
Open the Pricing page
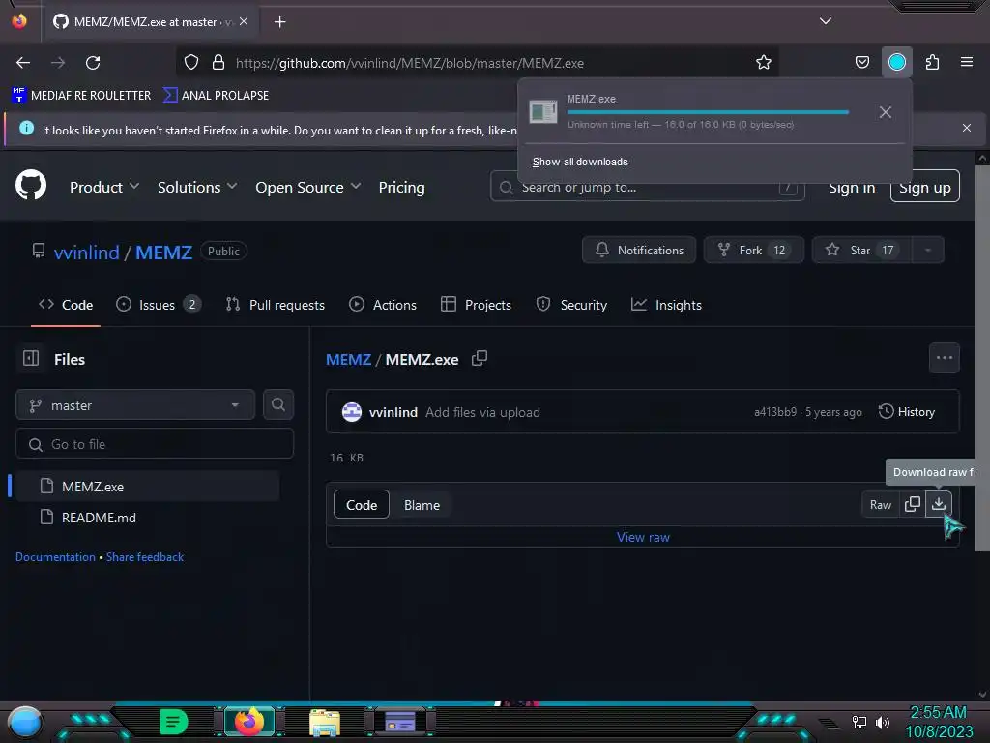coord(401,187)
